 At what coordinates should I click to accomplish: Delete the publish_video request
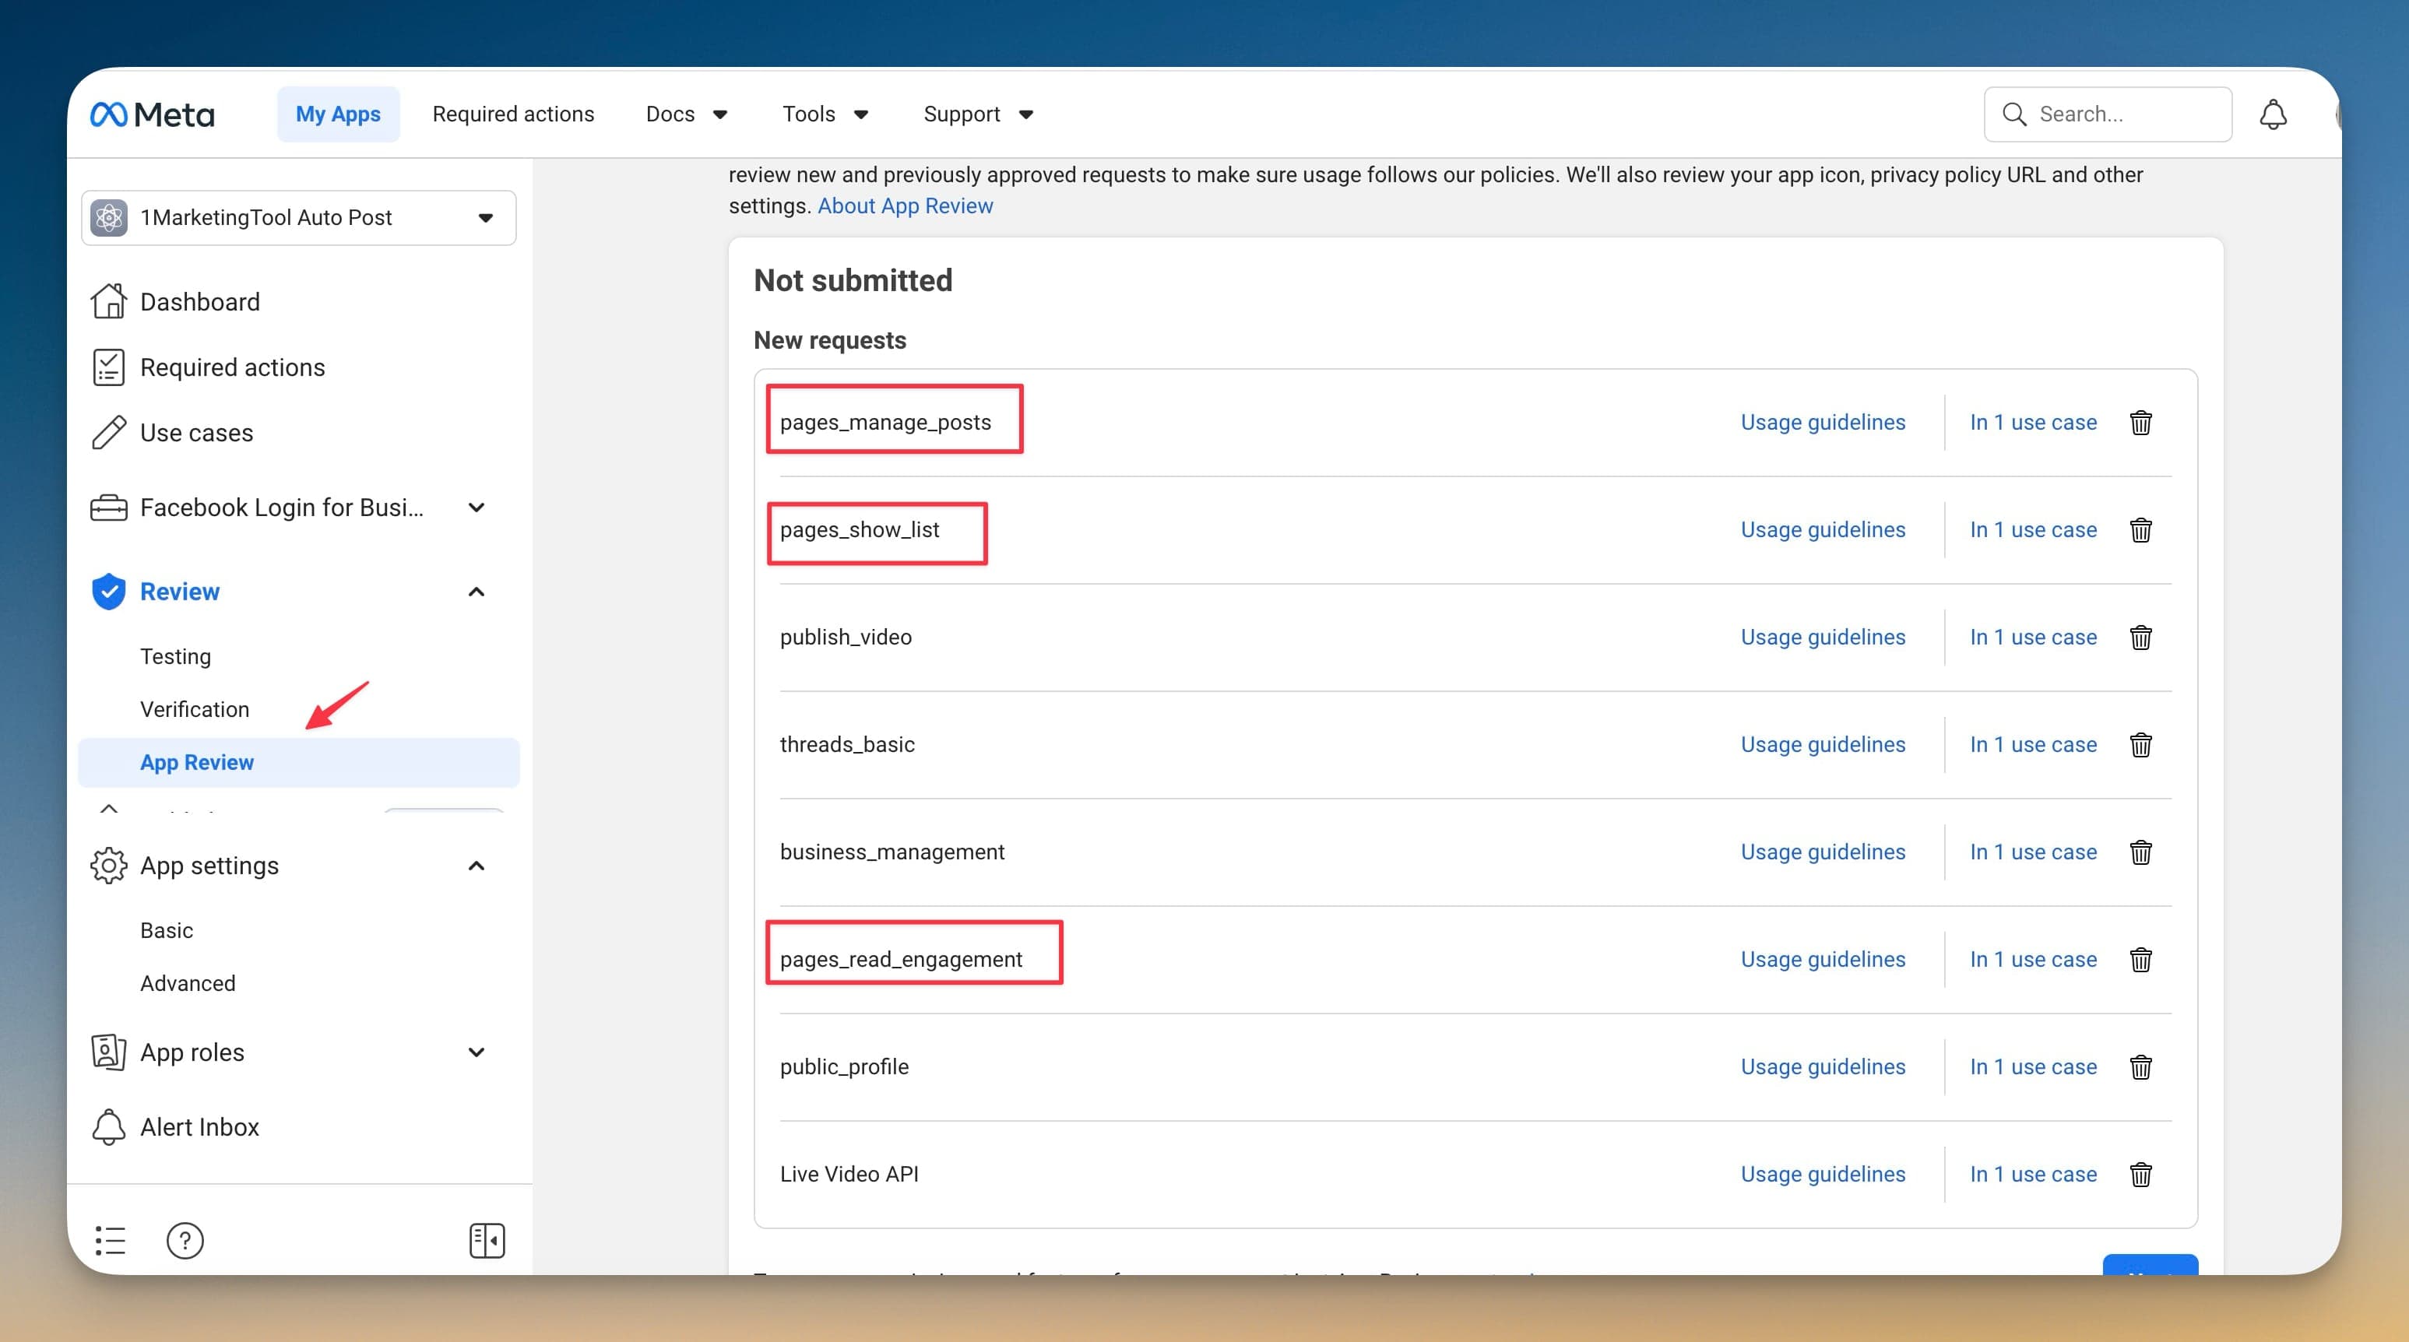click(2140, 638)
